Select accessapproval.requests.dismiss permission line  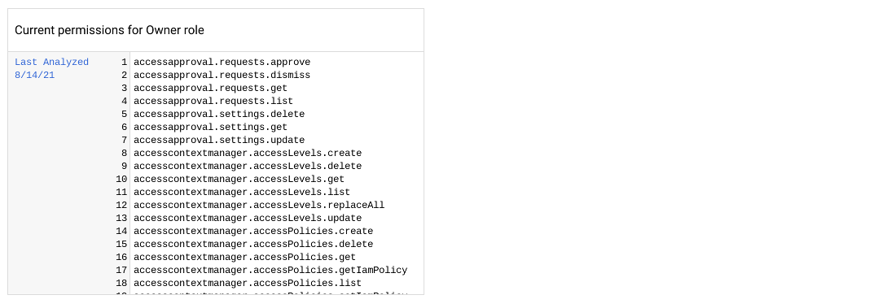point(222,75)
